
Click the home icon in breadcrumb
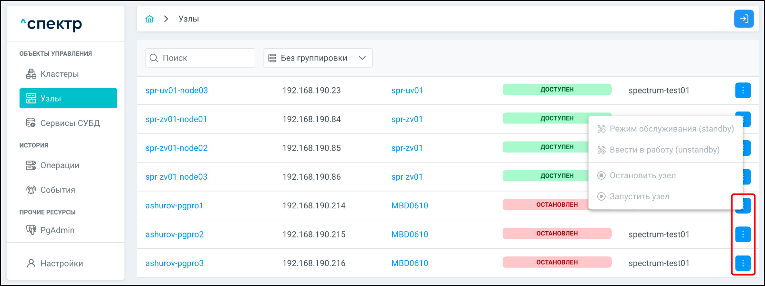tap(150, 19)
